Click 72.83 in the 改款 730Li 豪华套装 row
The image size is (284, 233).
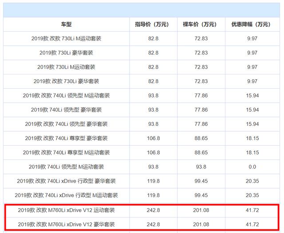201,82
